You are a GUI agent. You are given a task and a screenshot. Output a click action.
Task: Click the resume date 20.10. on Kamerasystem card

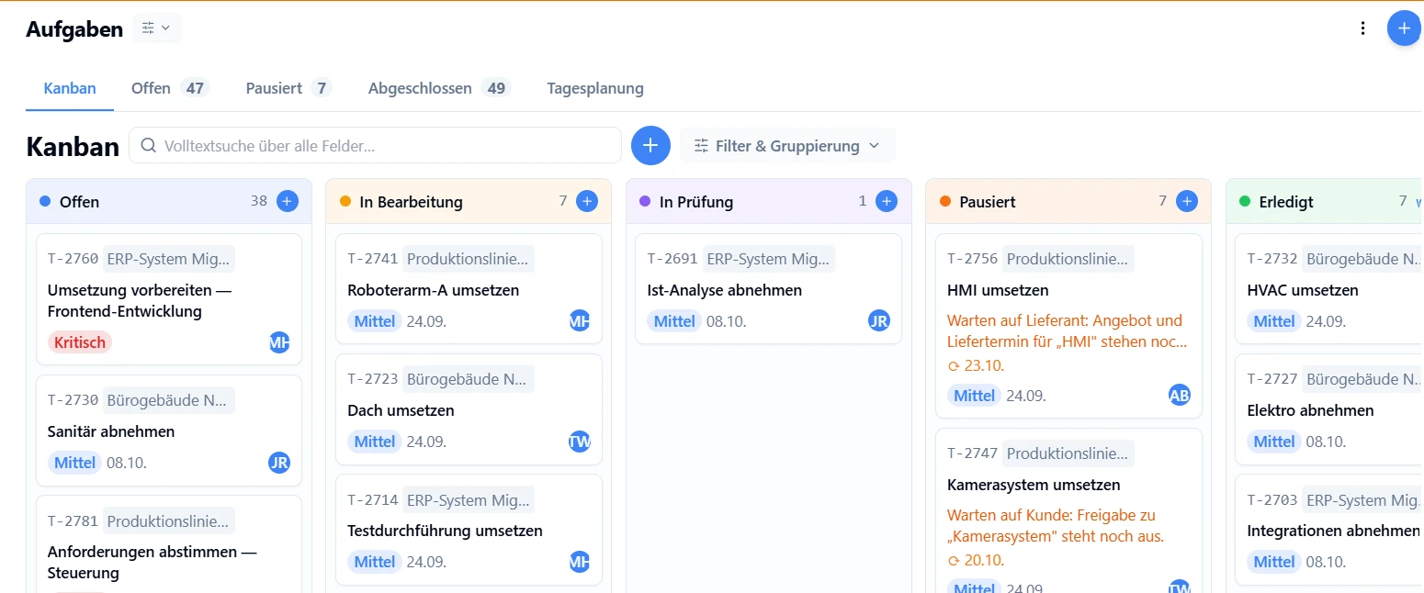[976, 560]
